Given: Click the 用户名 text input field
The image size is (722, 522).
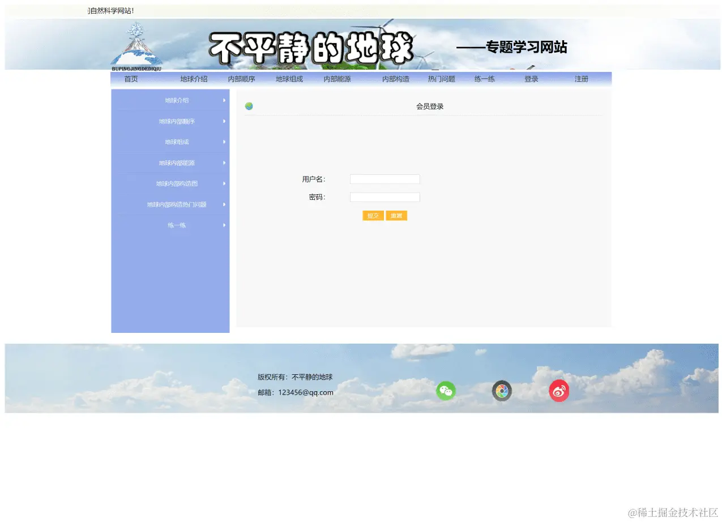Looking at the screenshot, I should tap(385, 179).
